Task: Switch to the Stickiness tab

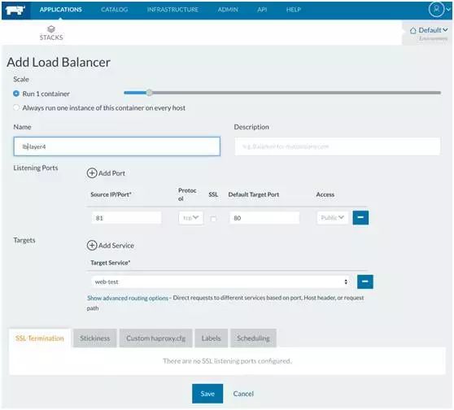Action: pos(95,338)
